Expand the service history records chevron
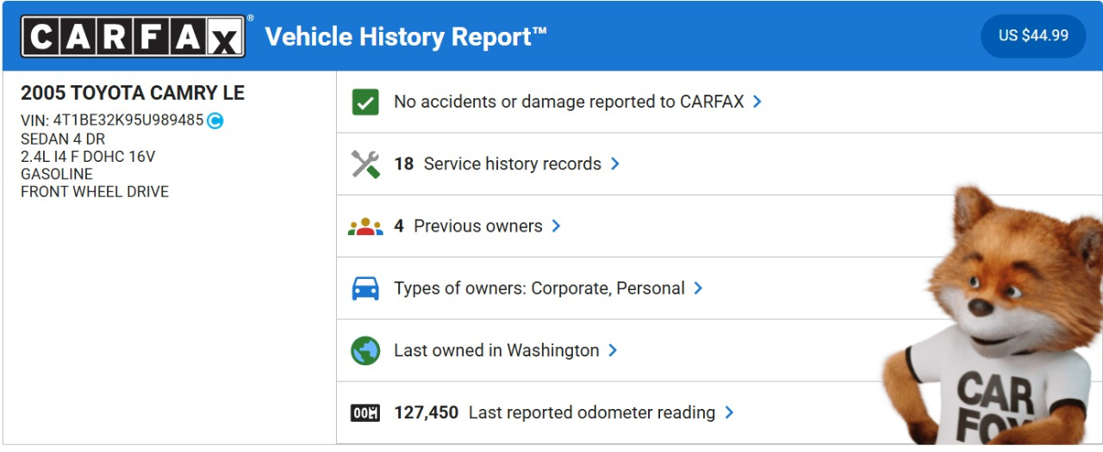1103x452 pixels. pyautogui.click(x=615, y=164)
